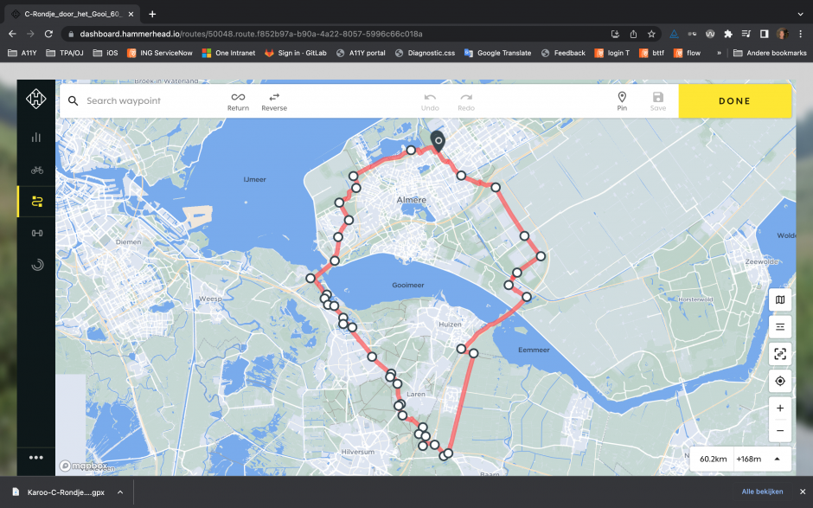The height and width of the screenshot is (508, 813).
Task: Open ING ServiceNow bookmark
Action: coord(160,53)
